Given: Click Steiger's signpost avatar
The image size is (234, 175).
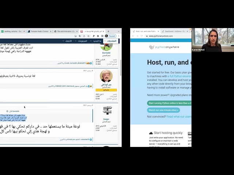Looking at the screenshot, I should [107, 110].
